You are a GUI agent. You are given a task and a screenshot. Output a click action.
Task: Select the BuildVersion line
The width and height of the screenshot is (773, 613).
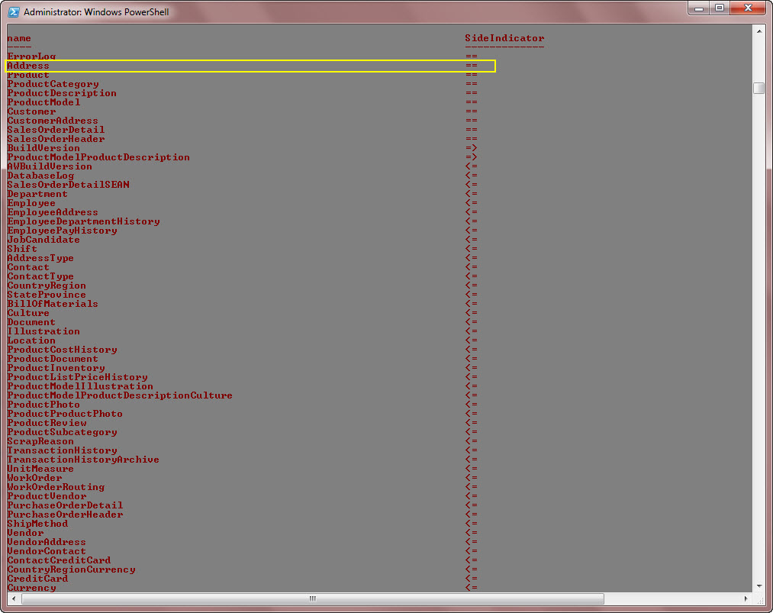pyautogui.click(x=43, y=148)
